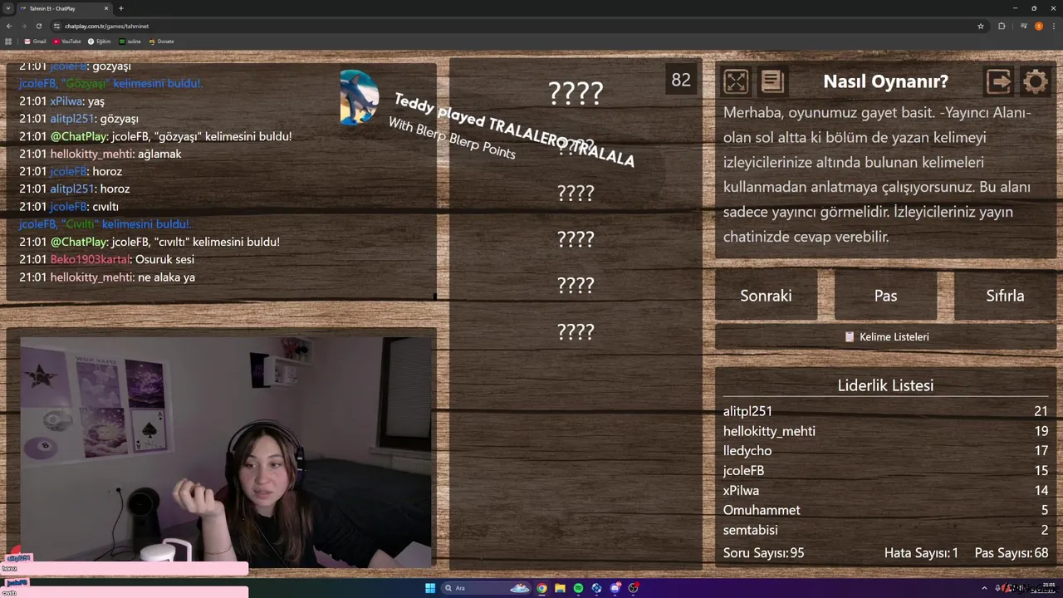Open the Windows Start menu

[x=430, y=588]
